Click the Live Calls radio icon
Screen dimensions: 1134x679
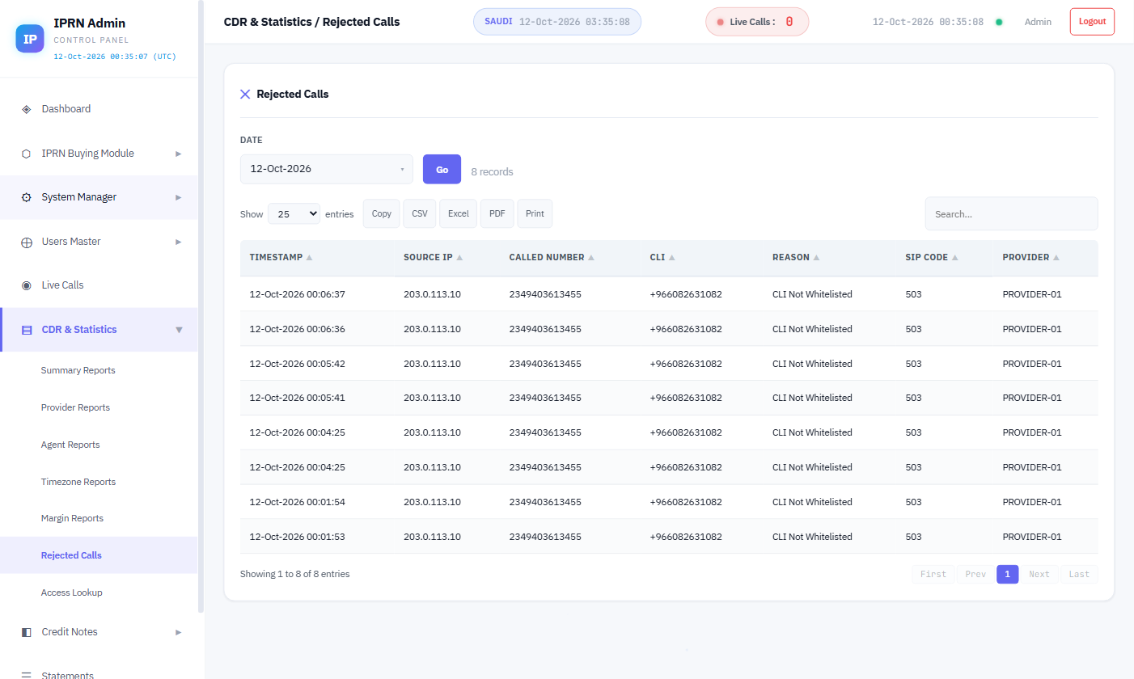pos(26,285)
